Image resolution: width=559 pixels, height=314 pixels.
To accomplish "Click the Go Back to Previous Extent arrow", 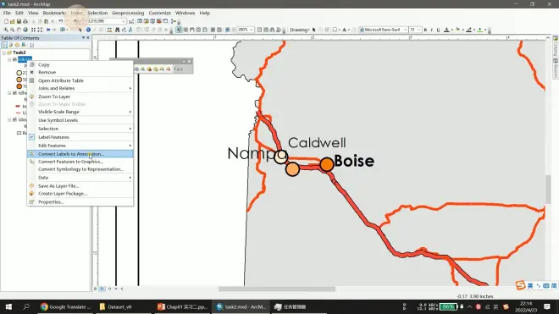I will coord(48,30).
